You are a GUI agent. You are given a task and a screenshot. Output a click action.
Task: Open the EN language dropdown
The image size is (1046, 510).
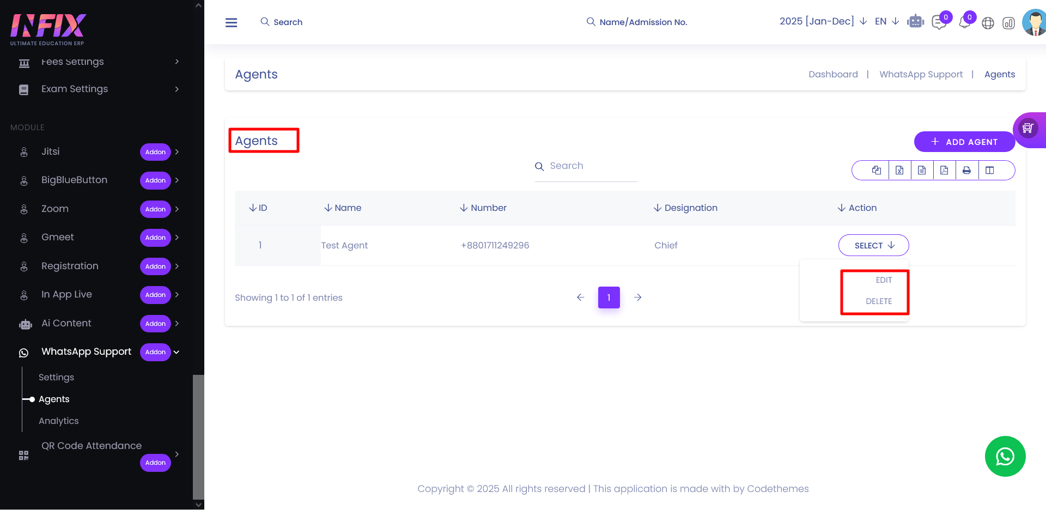886,21
